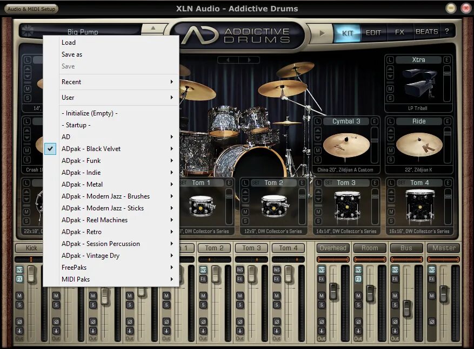This screenshot has width=474, height=349.
Task: Click the SET button on Tom 4 slot
Action: point(402,183)
